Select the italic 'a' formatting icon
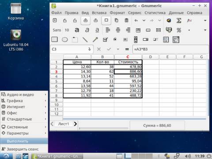The height and width of the screenshot is (159, 212). (x=87, y=30)
